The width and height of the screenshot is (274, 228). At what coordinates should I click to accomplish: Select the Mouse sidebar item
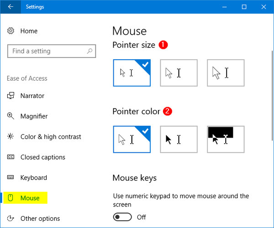click(26, 198)
